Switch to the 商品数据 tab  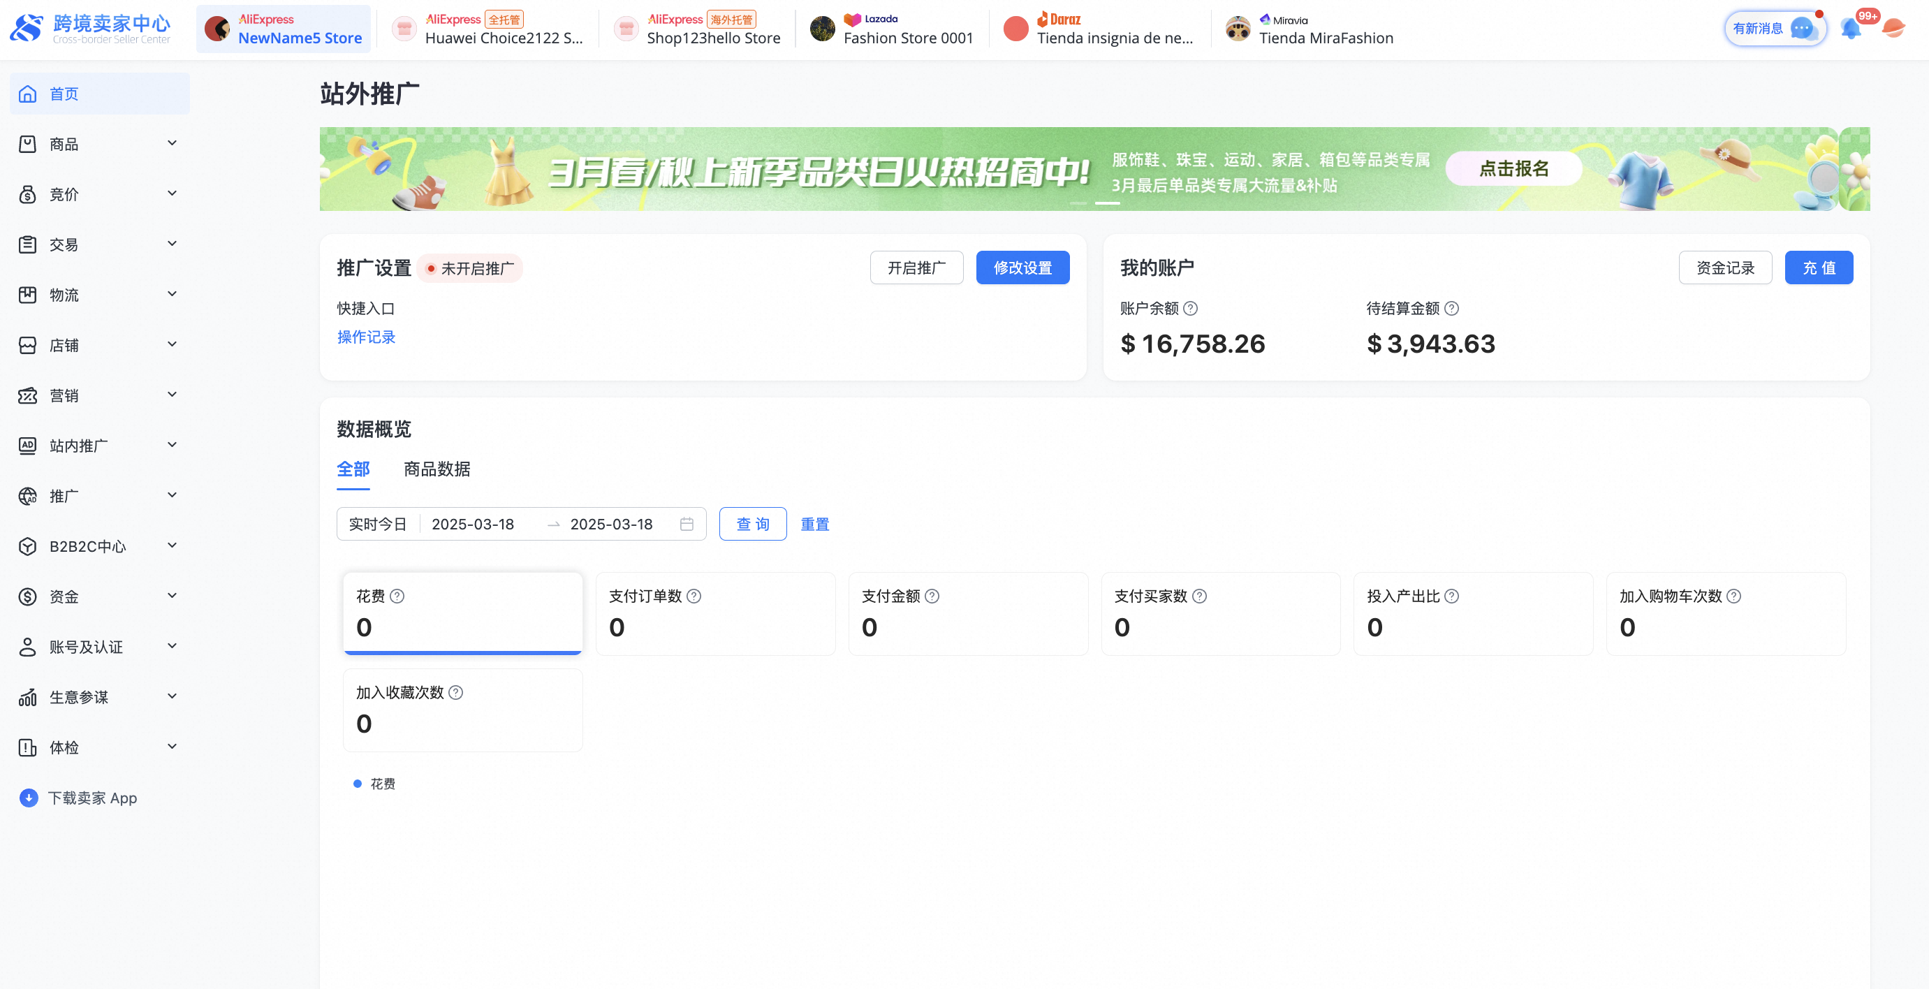click(x=437, y=469)
